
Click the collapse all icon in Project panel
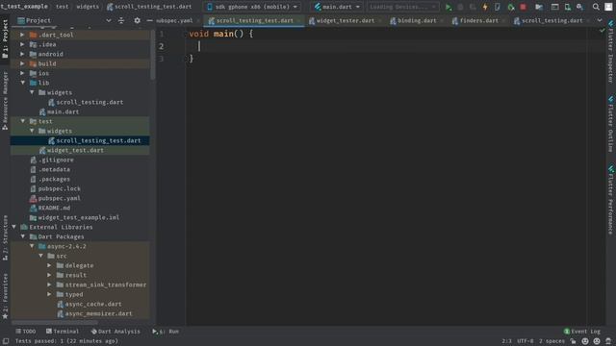coord(121,20)
